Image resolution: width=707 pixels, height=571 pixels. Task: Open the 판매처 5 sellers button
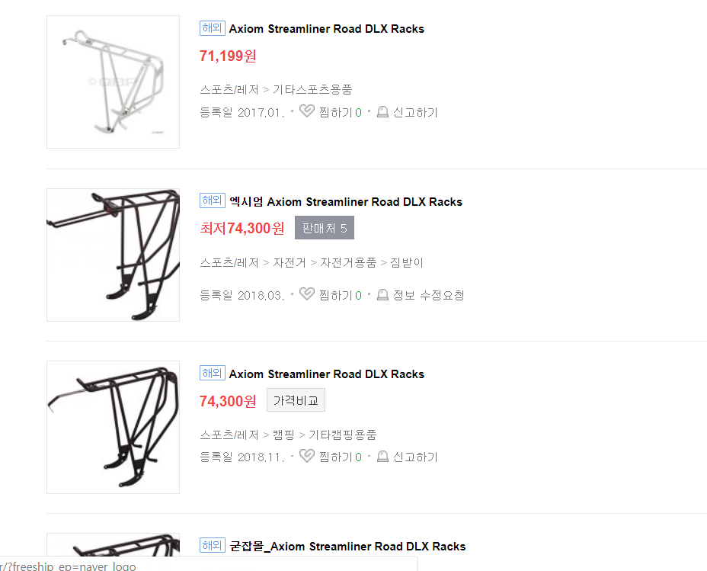325,228
